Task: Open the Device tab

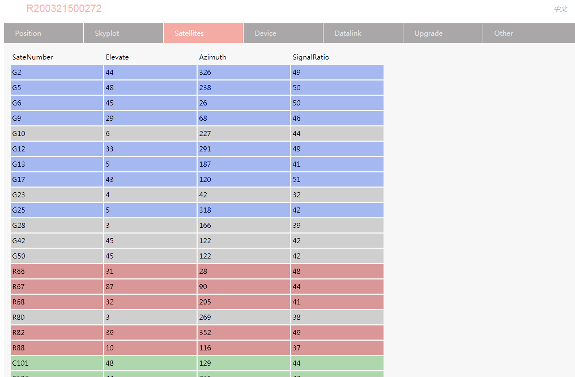Action: point(283,33)
